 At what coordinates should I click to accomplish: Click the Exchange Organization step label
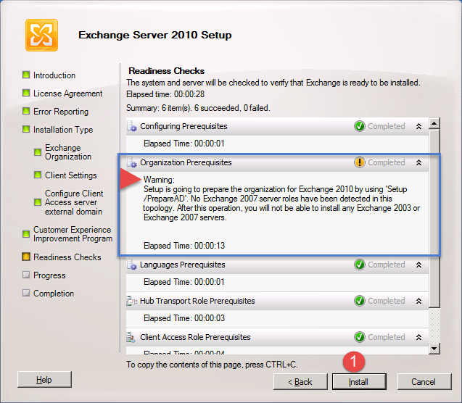click(68, 152)
